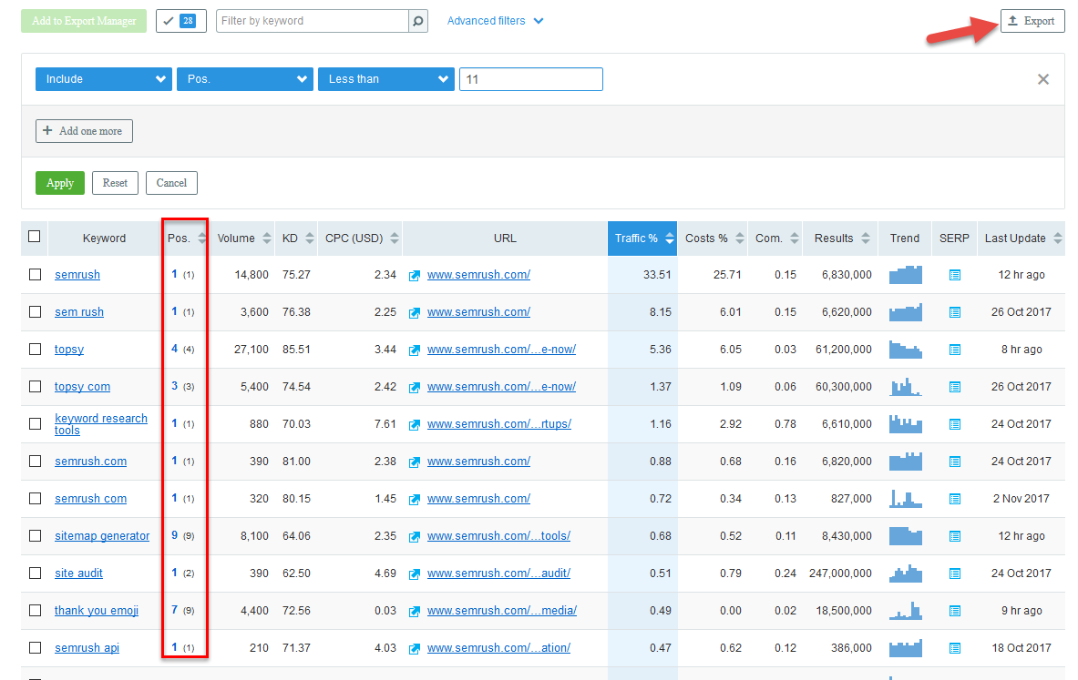1078x680 pixels.
Task: Check the checkbox for keyword topsy
Action: click(x=35, y=349)
